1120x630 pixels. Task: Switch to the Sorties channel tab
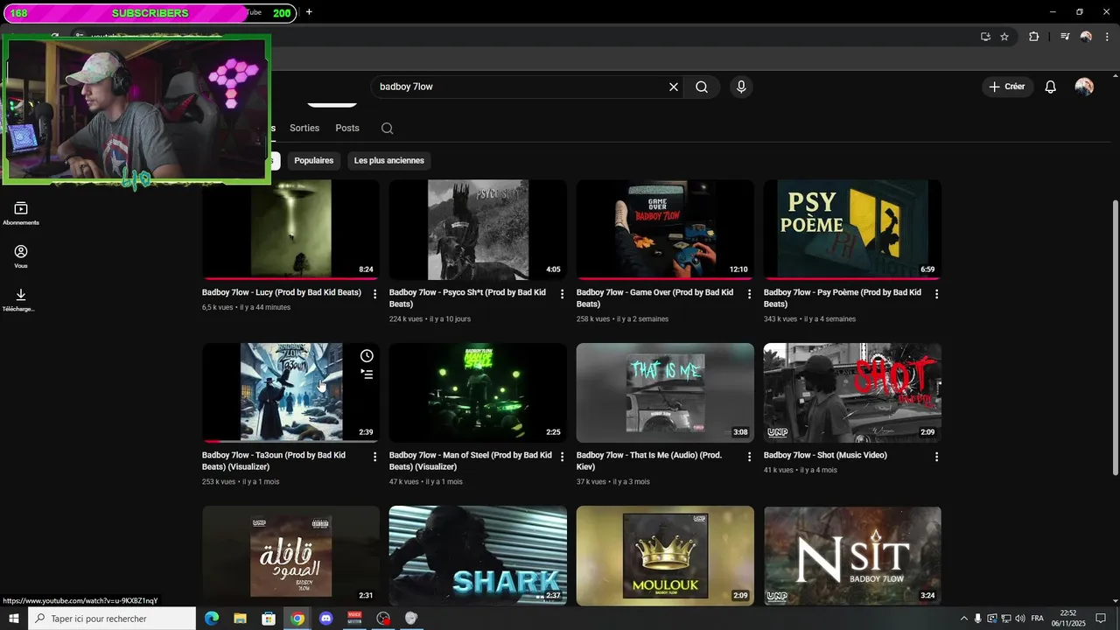coord(304,128)
